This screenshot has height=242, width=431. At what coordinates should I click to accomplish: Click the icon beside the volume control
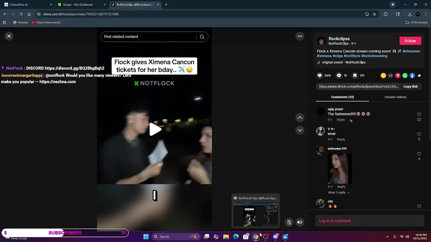[x=289, y=222]
